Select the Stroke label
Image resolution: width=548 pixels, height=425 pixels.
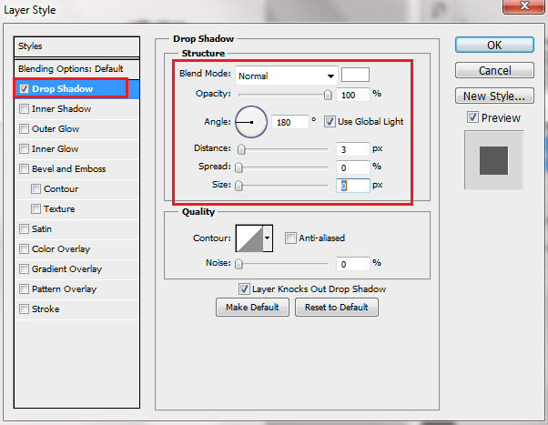46,309
